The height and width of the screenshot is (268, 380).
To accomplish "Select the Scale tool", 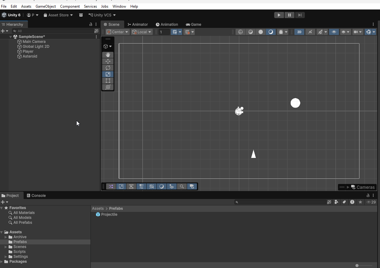I will point(108,74).
